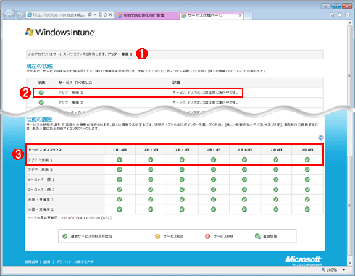Open a new blank browser tab
The height and width of the screenshot is (276, 355).
pyautogui.click(x=248, y=15)
